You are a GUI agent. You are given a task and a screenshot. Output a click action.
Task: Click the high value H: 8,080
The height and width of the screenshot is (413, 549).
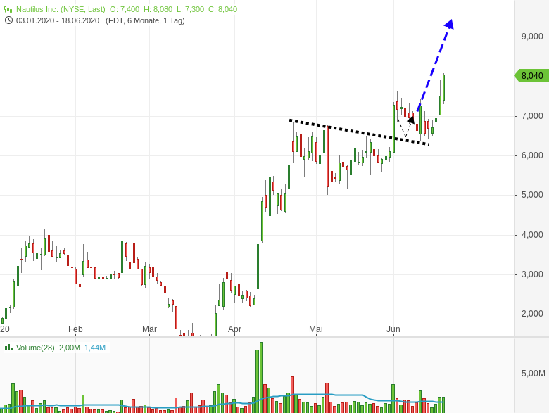(x=158, y=9)
